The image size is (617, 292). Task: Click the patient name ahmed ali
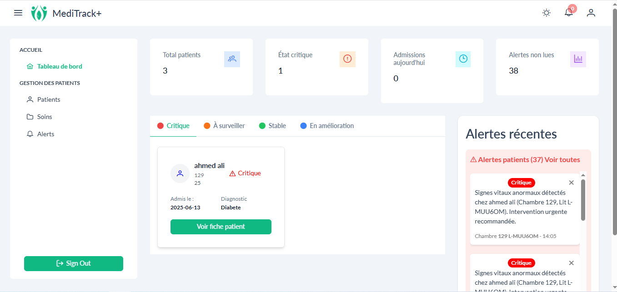pos(210,166)
